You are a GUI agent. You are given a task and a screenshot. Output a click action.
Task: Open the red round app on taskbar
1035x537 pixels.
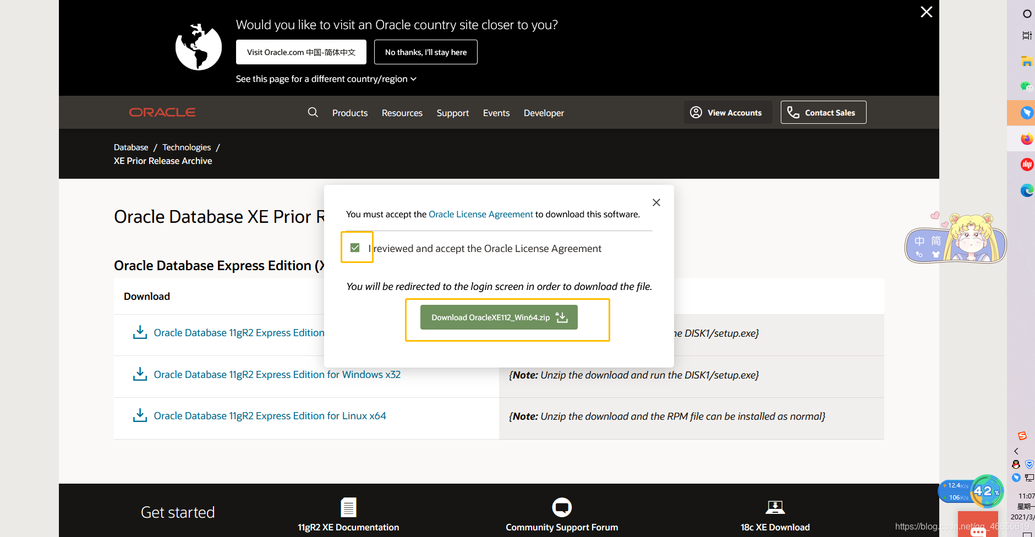click(1027, 164)
